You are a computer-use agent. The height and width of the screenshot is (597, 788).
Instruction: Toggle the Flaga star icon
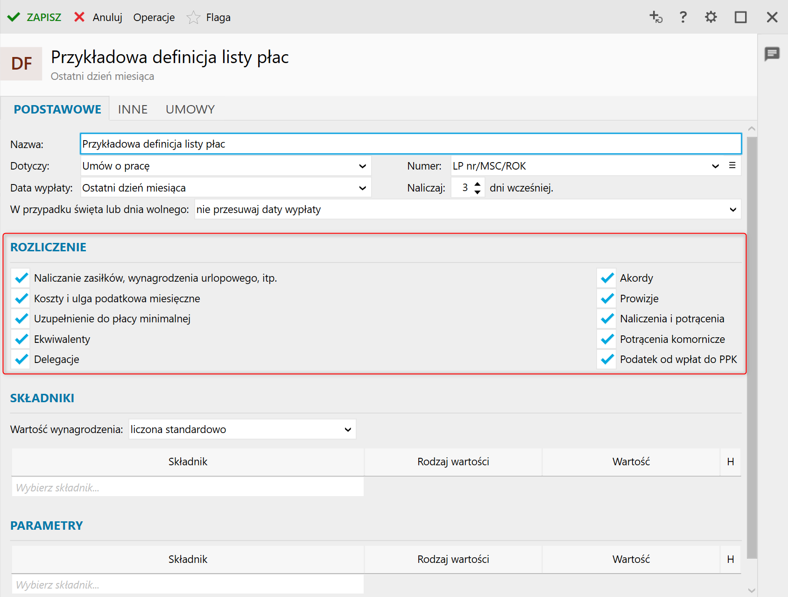(193, 17)
